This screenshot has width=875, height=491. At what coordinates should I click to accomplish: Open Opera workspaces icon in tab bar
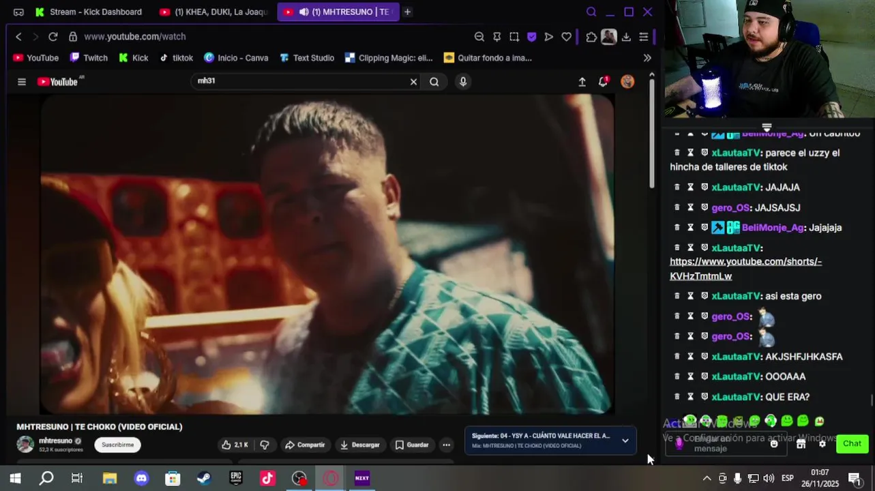[18, 12]
